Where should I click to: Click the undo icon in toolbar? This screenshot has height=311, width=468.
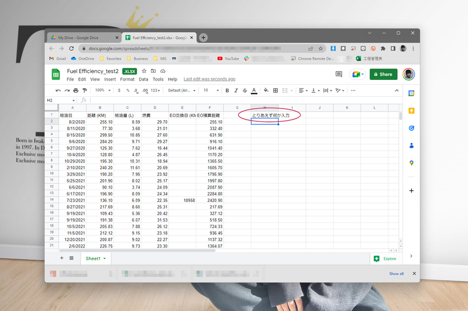pyautogui.click(x=58, y=90)
